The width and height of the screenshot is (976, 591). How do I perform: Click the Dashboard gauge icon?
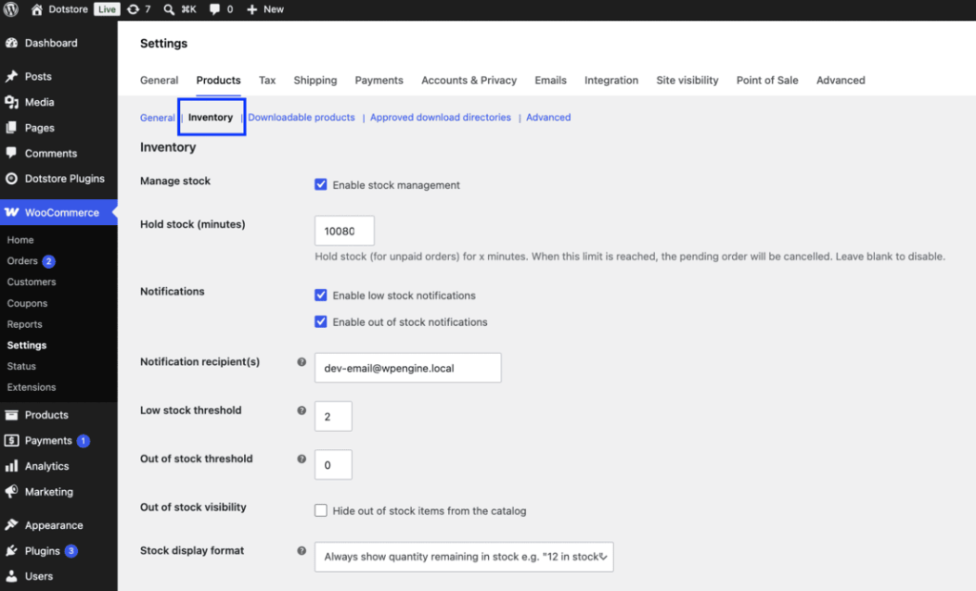pyautogui.click(x=11, y=43)
